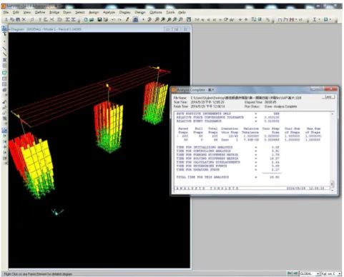Expand the I-section toolbar dropdown arrow
The image size is (344, 277).
[x=319, y=19]
